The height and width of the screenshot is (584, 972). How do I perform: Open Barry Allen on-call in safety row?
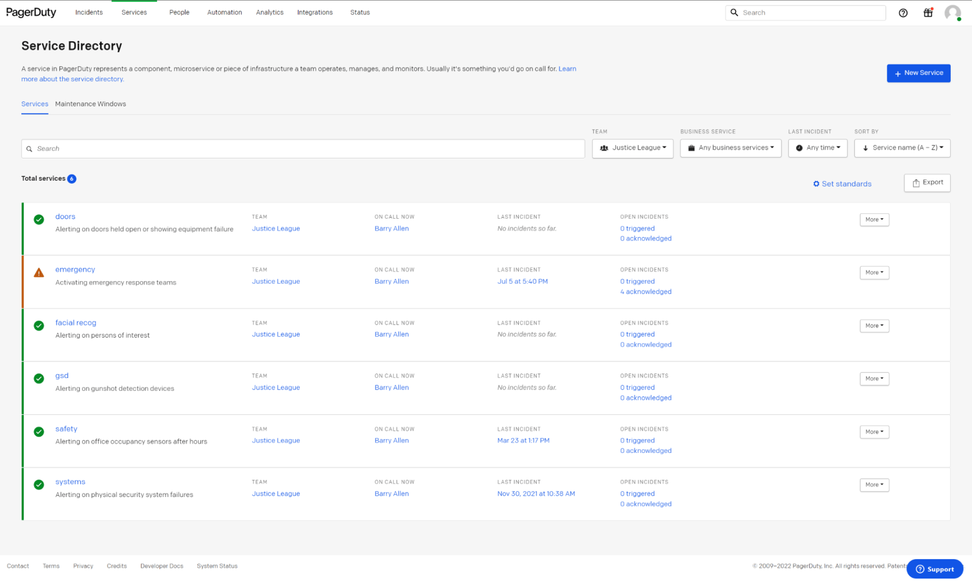[x=391, y=440]
